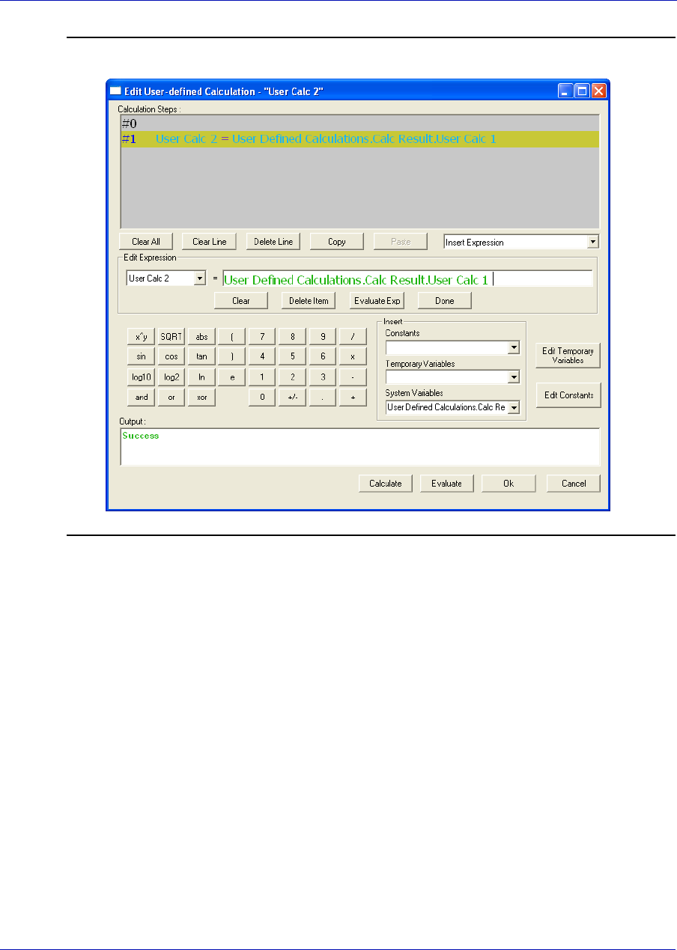Open the User Calc 2 variable dropdown
The height and width of the screenshot is (950, 677).
tap(199, 278)
